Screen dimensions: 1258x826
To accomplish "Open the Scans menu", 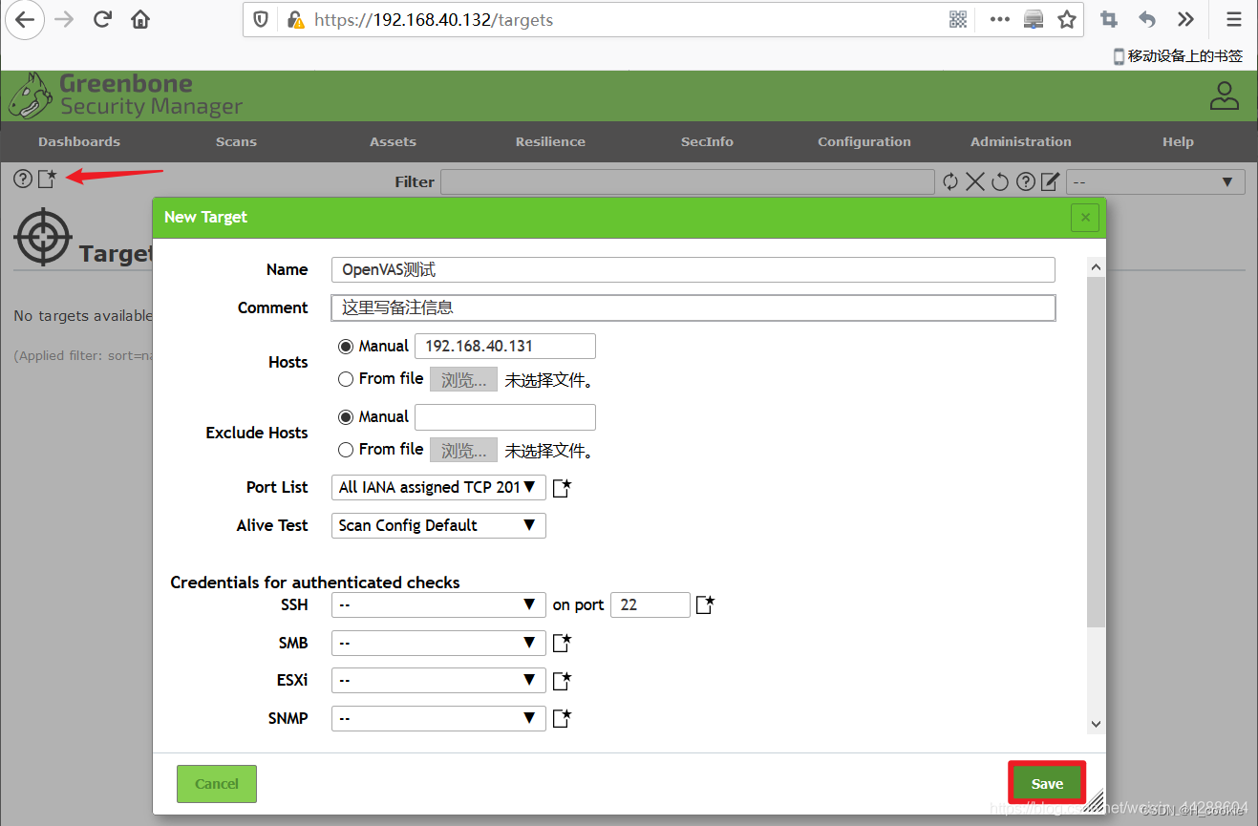I will click(236, 141).
